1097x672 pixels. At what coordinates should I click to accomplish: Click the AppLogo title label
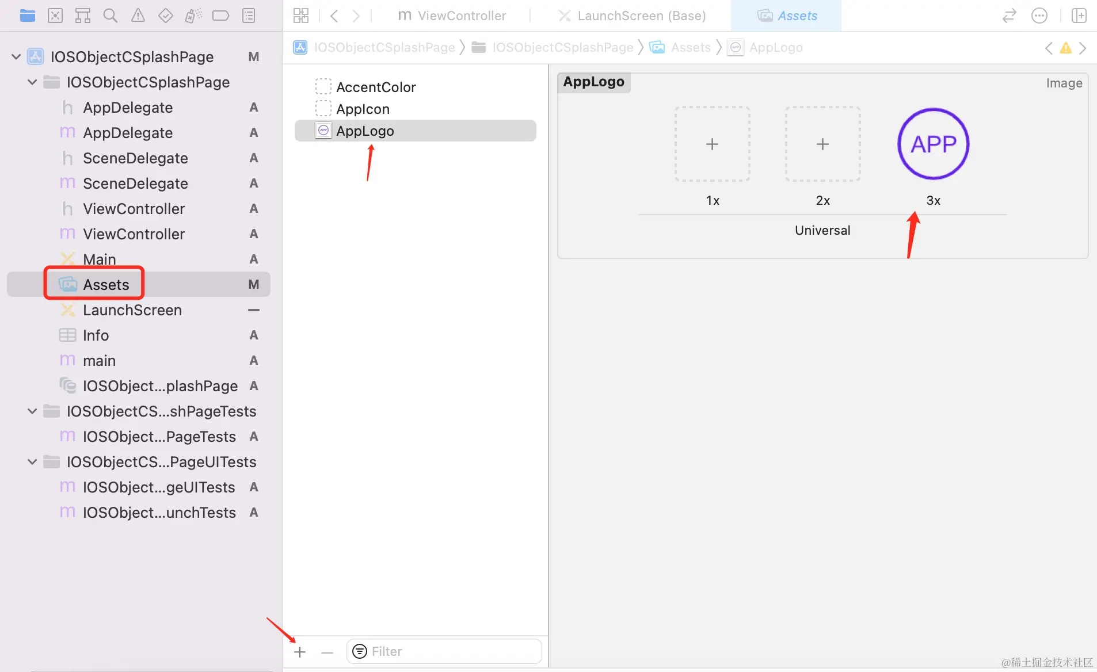[x=593, y=82]
